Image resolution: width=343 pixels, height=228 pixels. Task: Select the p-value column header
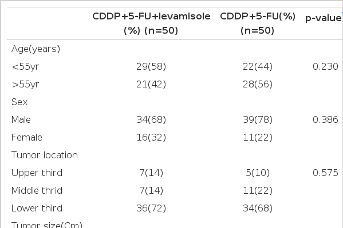[x=323, y=18]
